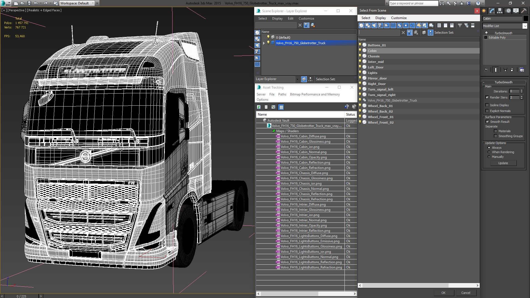Click Select None icon in Select From Scene
530x298 pixels.
pos(446,25)
